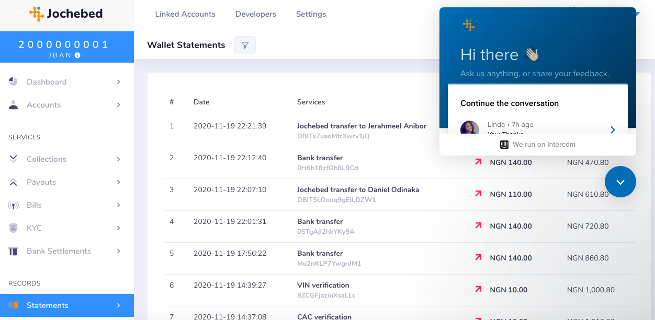Viewport: 655px width, 320px height.
Task: Click the waving hand emoji in the chat widget
Action: pyautogui.click(x=532, y=54)
